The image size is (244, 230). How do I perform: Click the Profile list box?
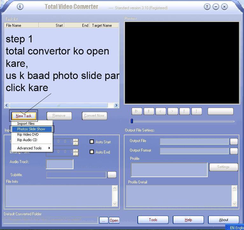(x=169, y=170)
